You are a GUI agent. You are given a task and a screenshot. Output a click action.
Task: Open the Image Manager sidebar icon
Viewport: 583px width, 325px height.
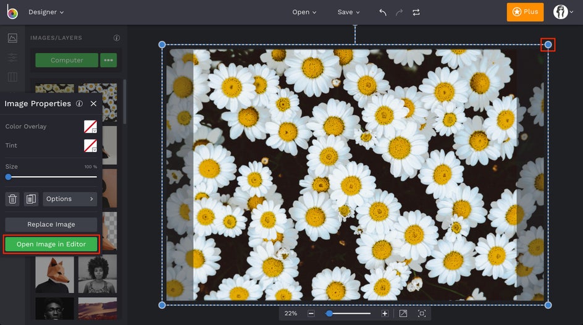pos(12,38)
